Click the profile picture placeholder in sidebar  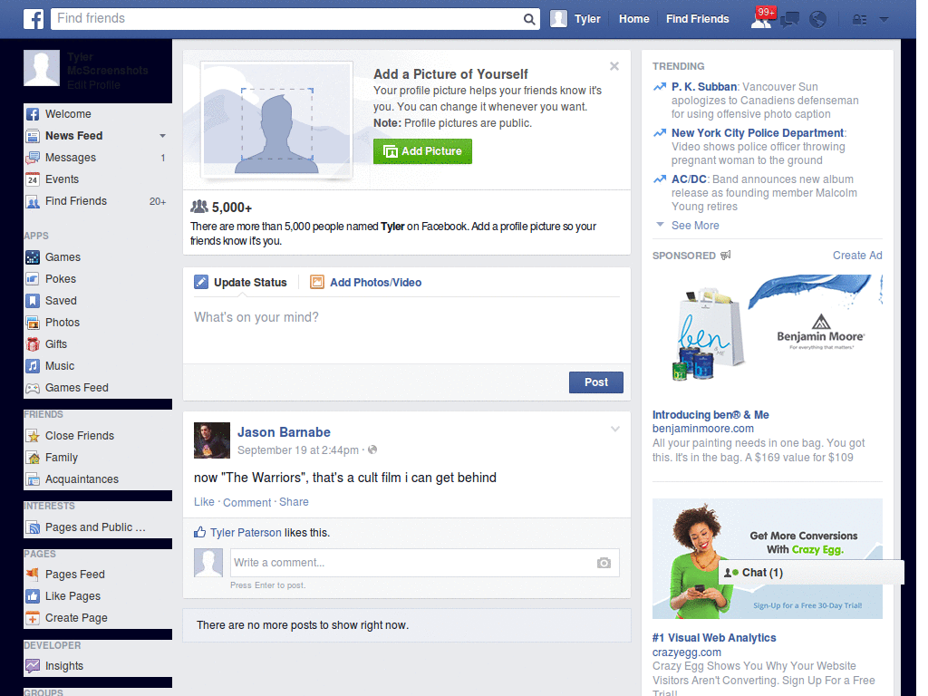42,68
